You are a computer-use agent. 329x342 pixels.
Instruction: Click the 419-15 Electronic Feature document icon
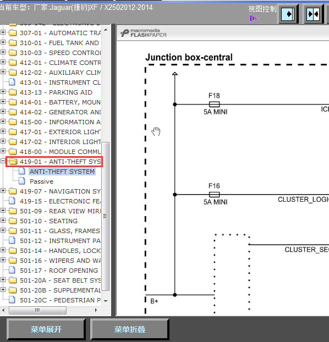[x=12, y=201]
